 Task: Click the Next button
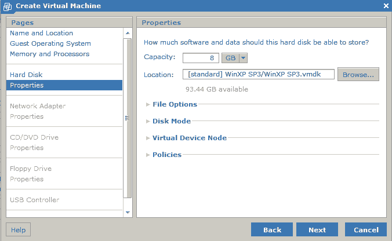click(317, 229)
